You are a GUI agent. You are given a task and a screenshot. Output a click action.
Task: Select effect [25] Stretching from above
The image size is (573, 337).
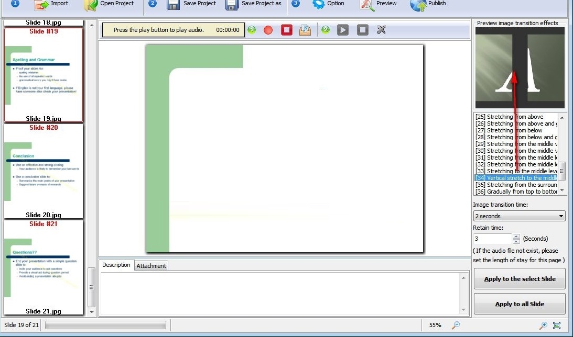coord(516,117)
